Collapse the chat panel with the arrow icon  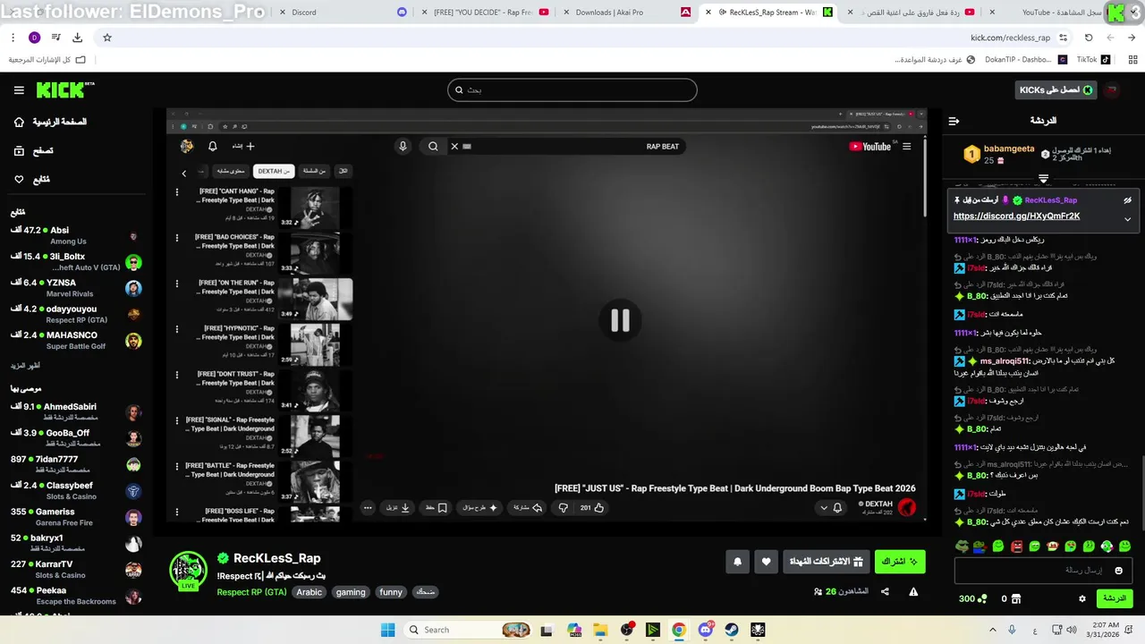(x=954, y=121)
